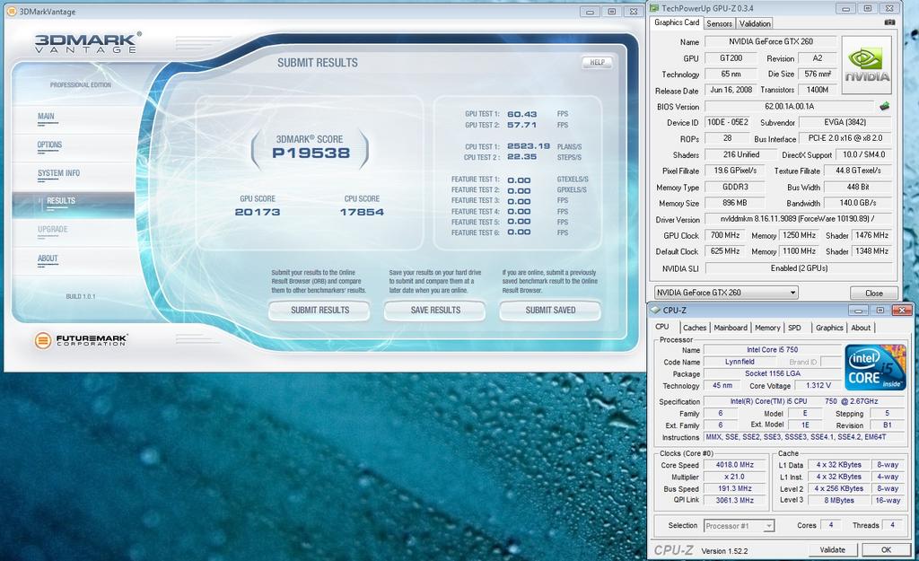
Task: Click the GPU-Z title bar icon
Action: click(x=654, y=8)
